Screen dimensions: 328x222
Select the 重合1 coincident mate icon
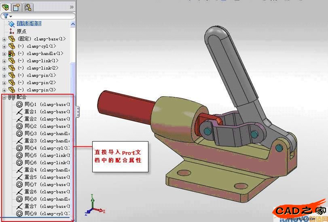(19, 112)
